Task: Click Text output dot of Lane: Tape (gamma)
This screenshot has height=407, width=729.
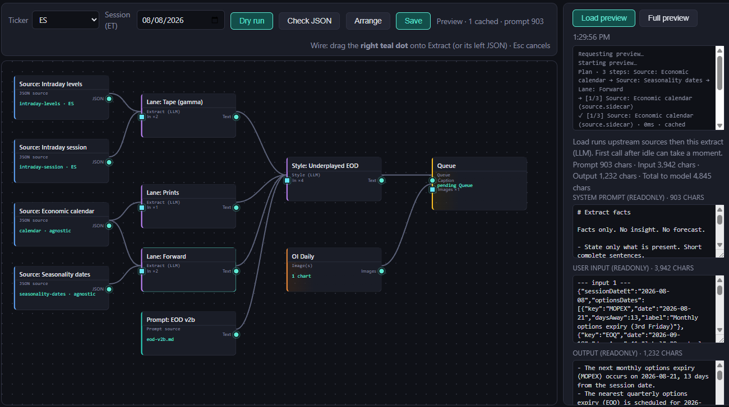Action: [236, 117]
